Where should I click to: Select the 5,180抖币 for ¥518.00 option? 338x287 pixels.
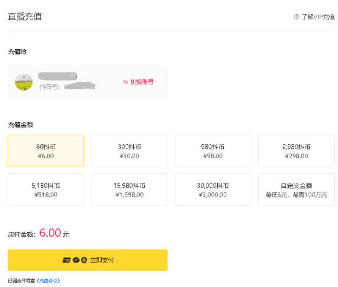[x=46, y=190]
